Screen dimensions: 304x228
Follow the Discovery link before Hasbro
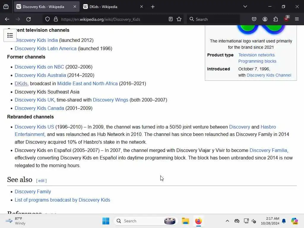coord(240,127)
